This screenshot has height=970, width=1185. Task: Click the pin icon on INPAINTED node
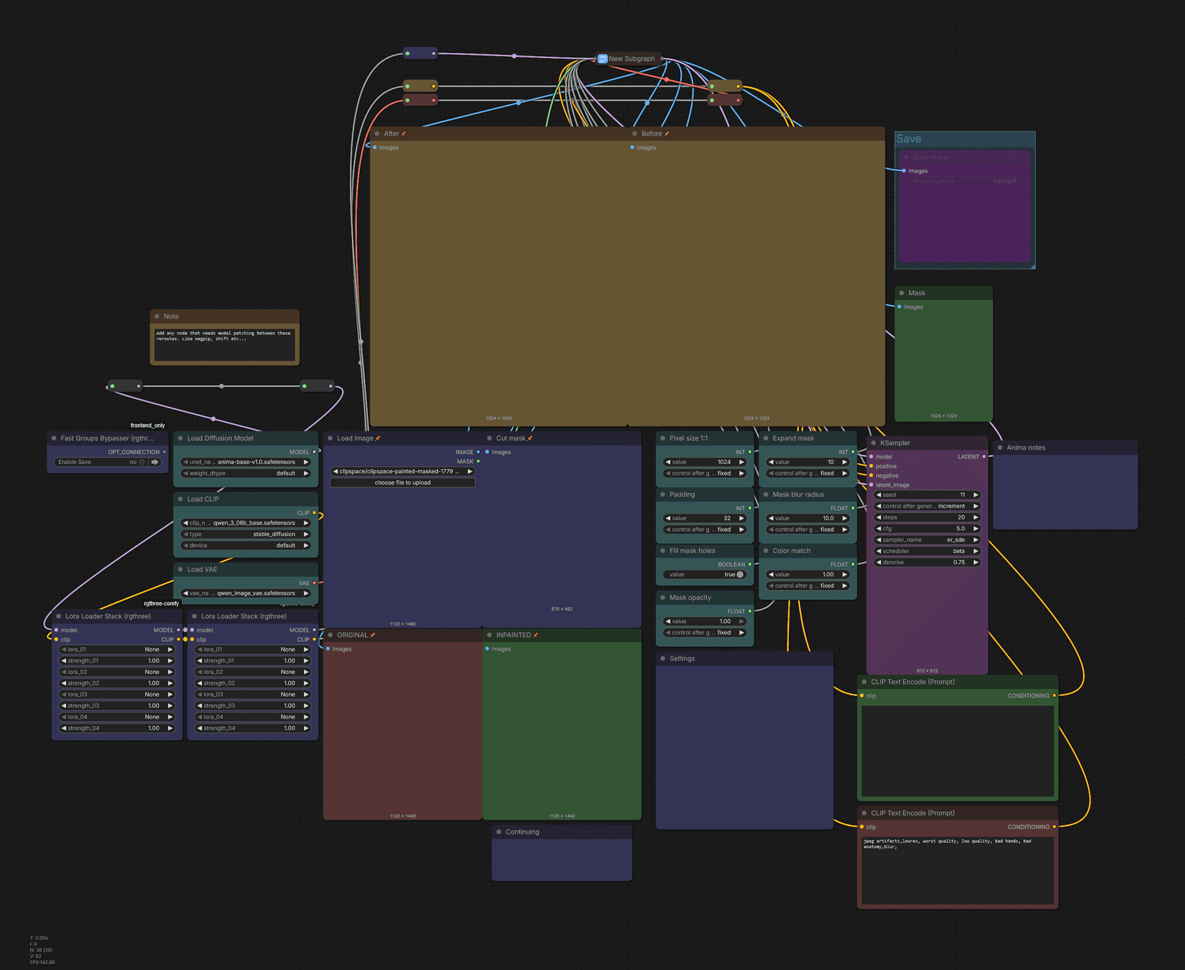(x=536, y=635)
